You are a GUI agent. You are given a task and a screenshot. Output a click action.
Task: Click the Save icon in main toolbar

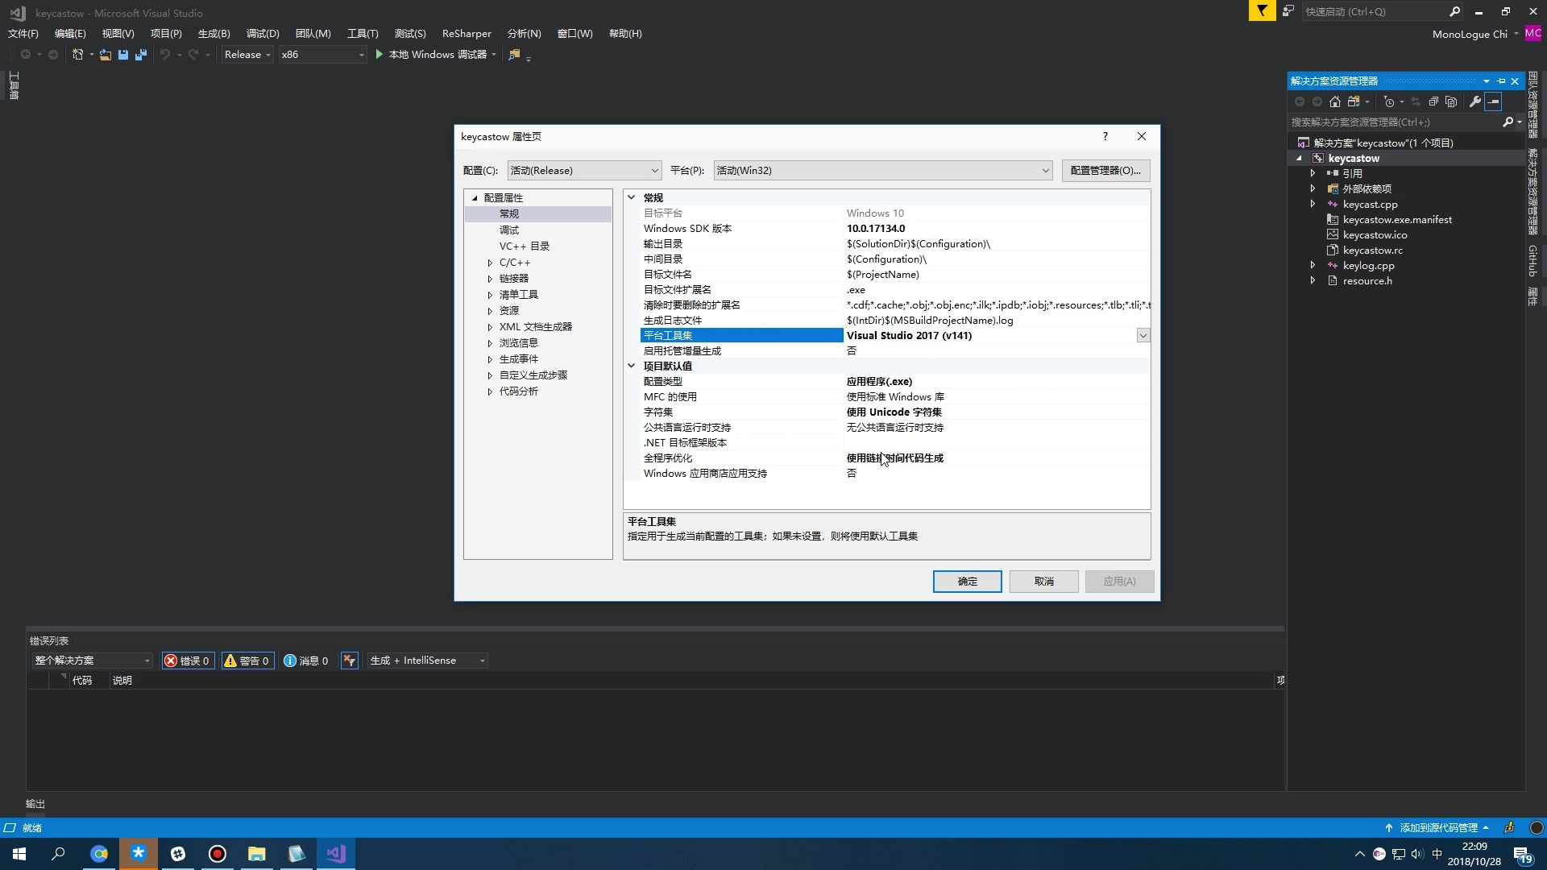tap(123, 55)
